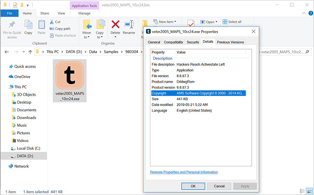Click Pin to Quick access icon
Viewport: 314px width, 195px height.
pyautogui.click(x=12, y=25)
